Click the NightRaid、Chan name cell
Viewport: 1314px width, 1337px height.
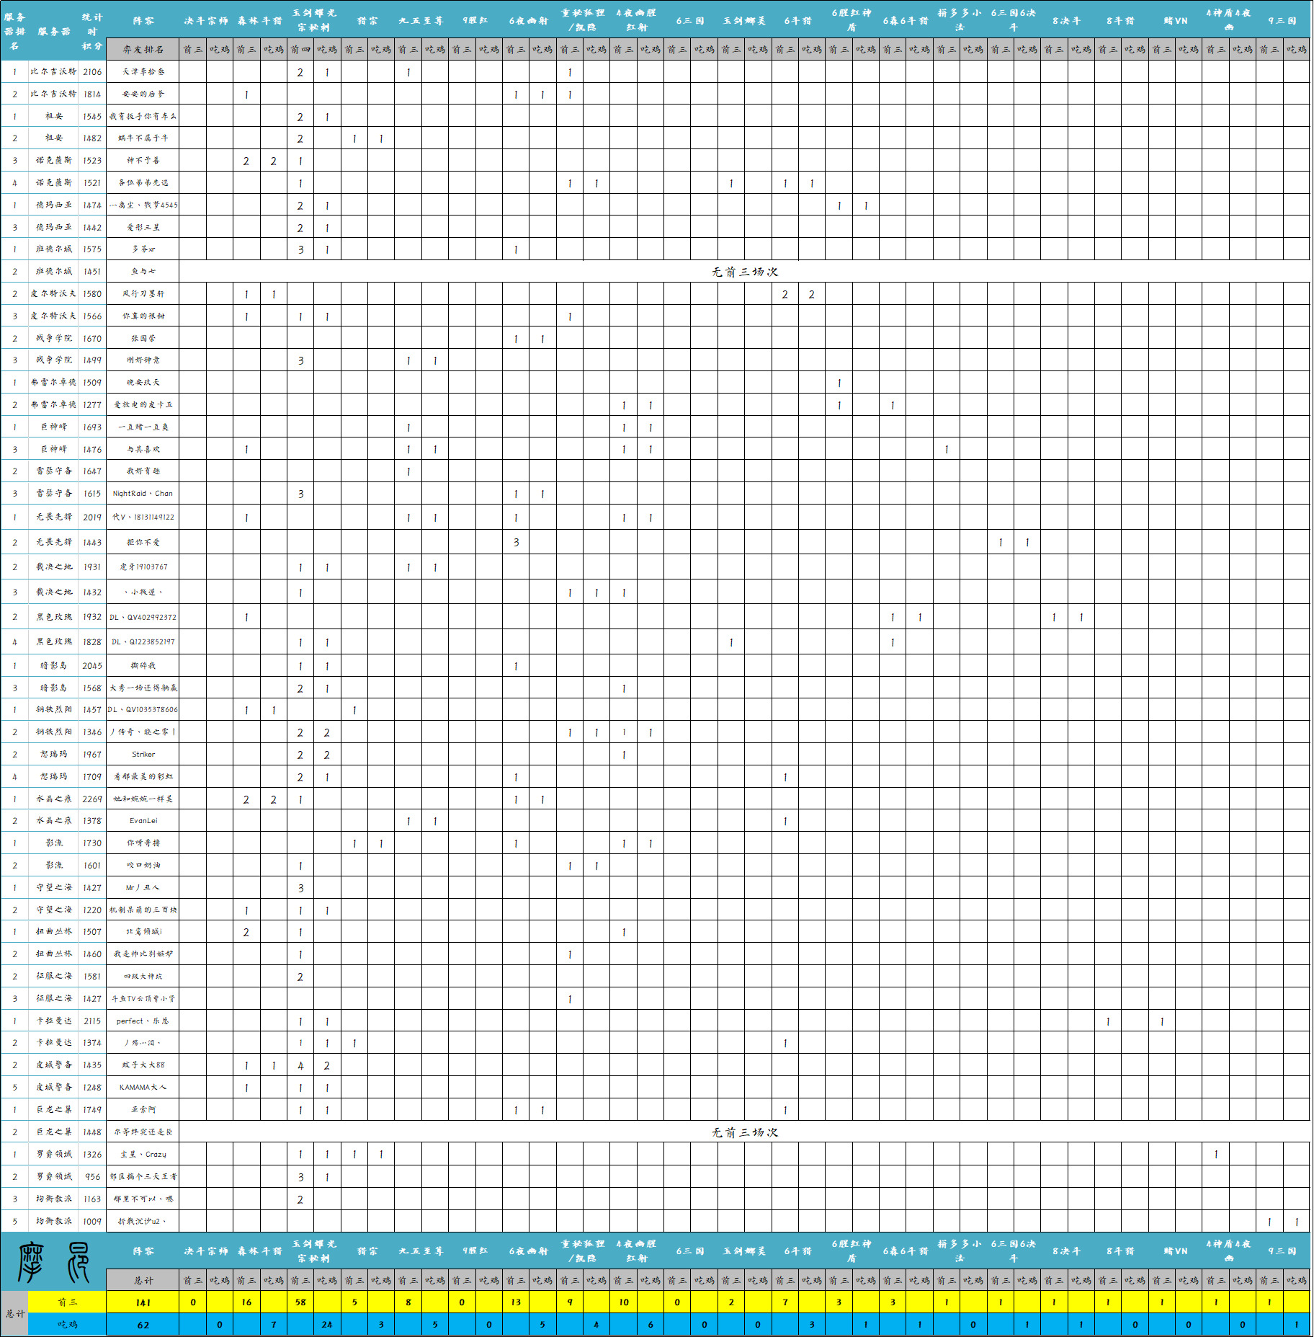pyautogui.click(x=143, y=494)
